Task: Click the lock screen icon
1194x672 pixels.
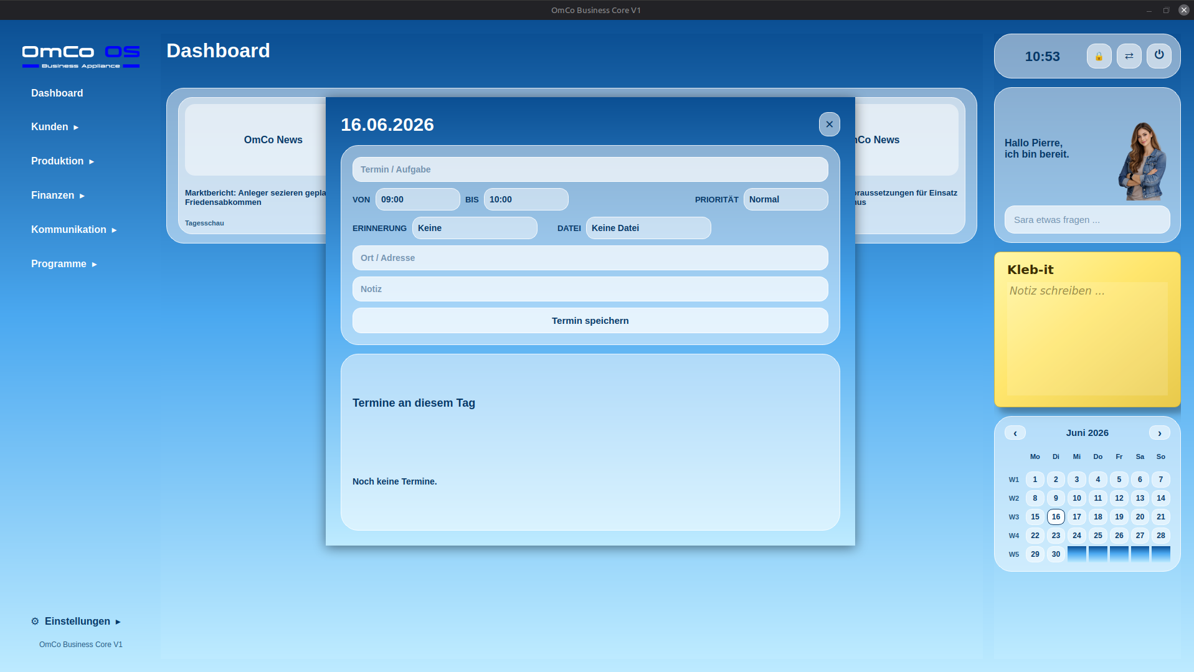Action: point(1099,56)
